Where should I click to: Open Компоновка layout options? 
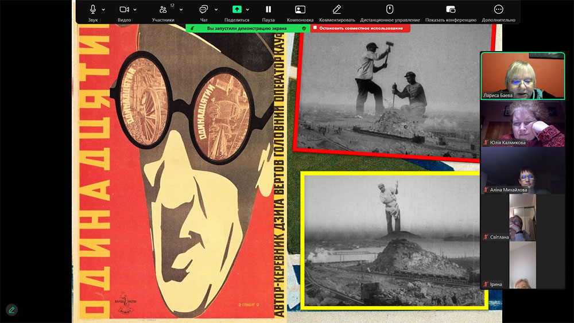(300, 10)
